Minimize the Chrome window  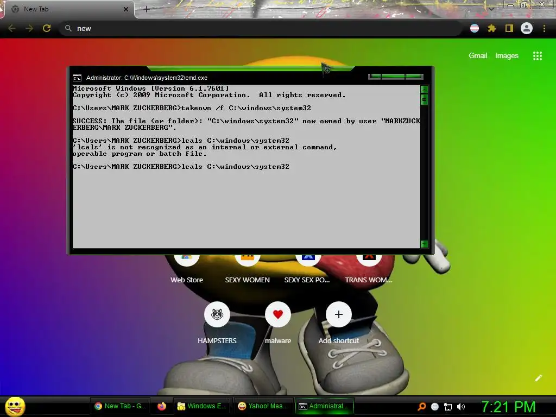click(510, 5)
